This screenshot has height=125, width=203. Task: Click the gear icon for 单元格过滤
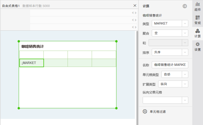145,111
